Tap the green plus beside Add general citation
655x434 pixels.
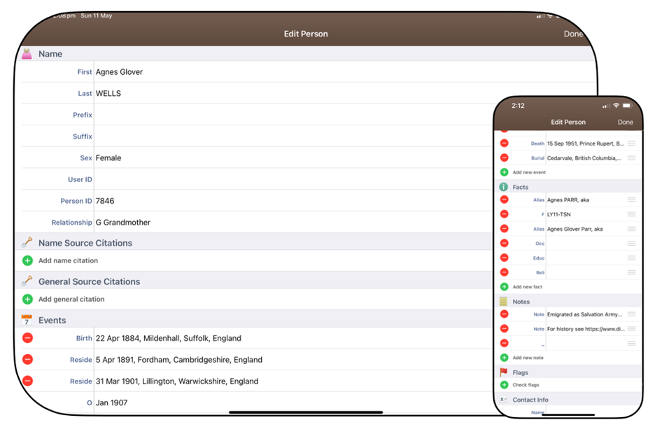[27, 299]
